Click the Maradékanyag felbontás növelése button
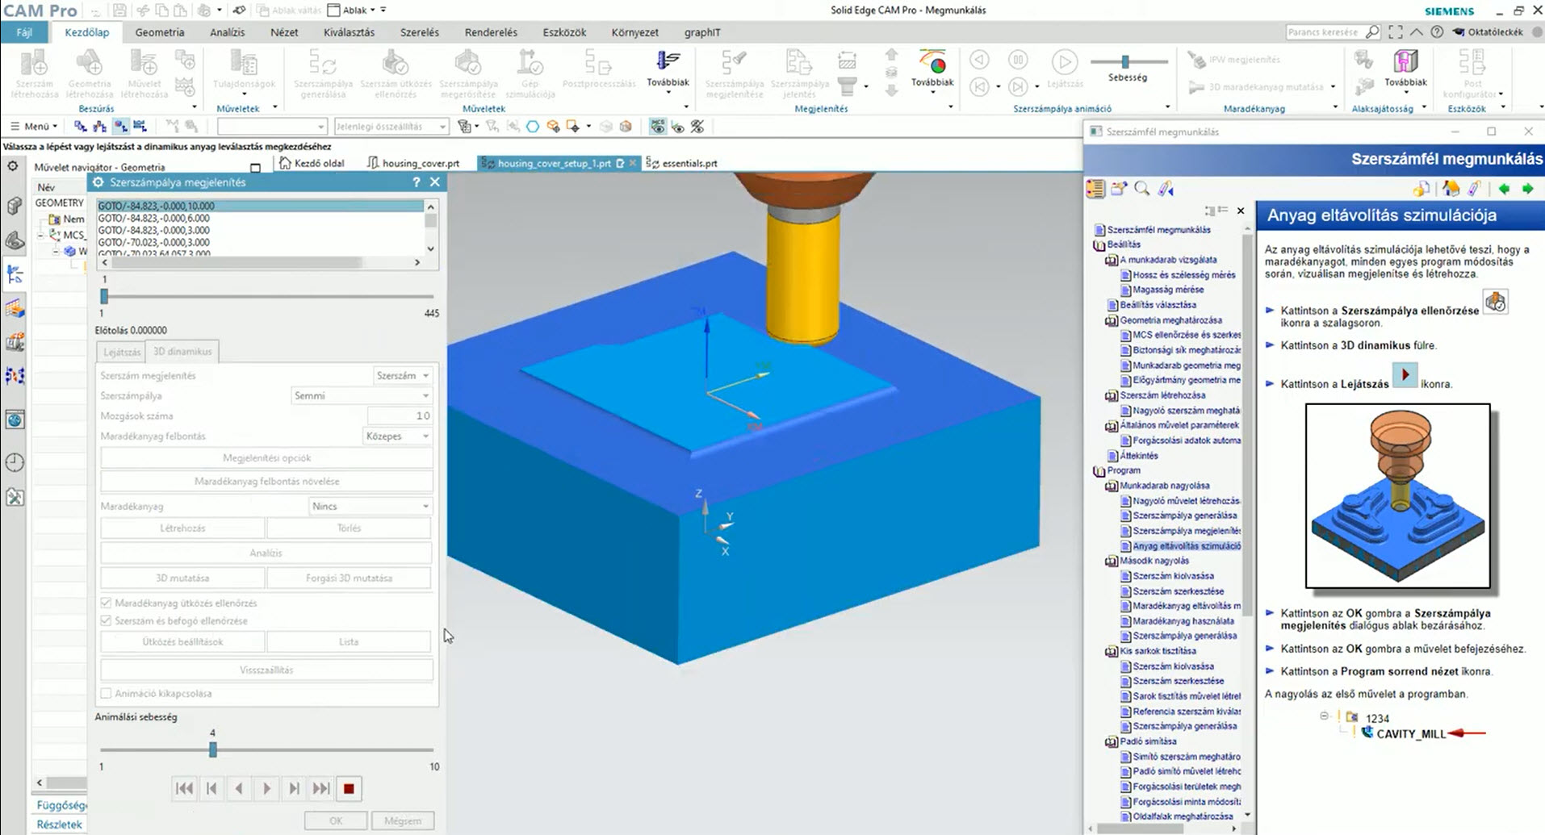The height and width of the screenshot is (835, 1545). point(266,481)
